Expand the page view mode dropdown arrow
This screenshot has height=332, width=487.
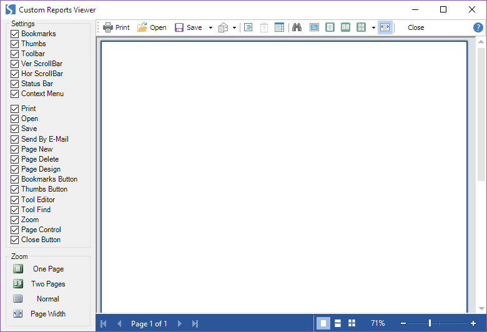tap(373, 27)
